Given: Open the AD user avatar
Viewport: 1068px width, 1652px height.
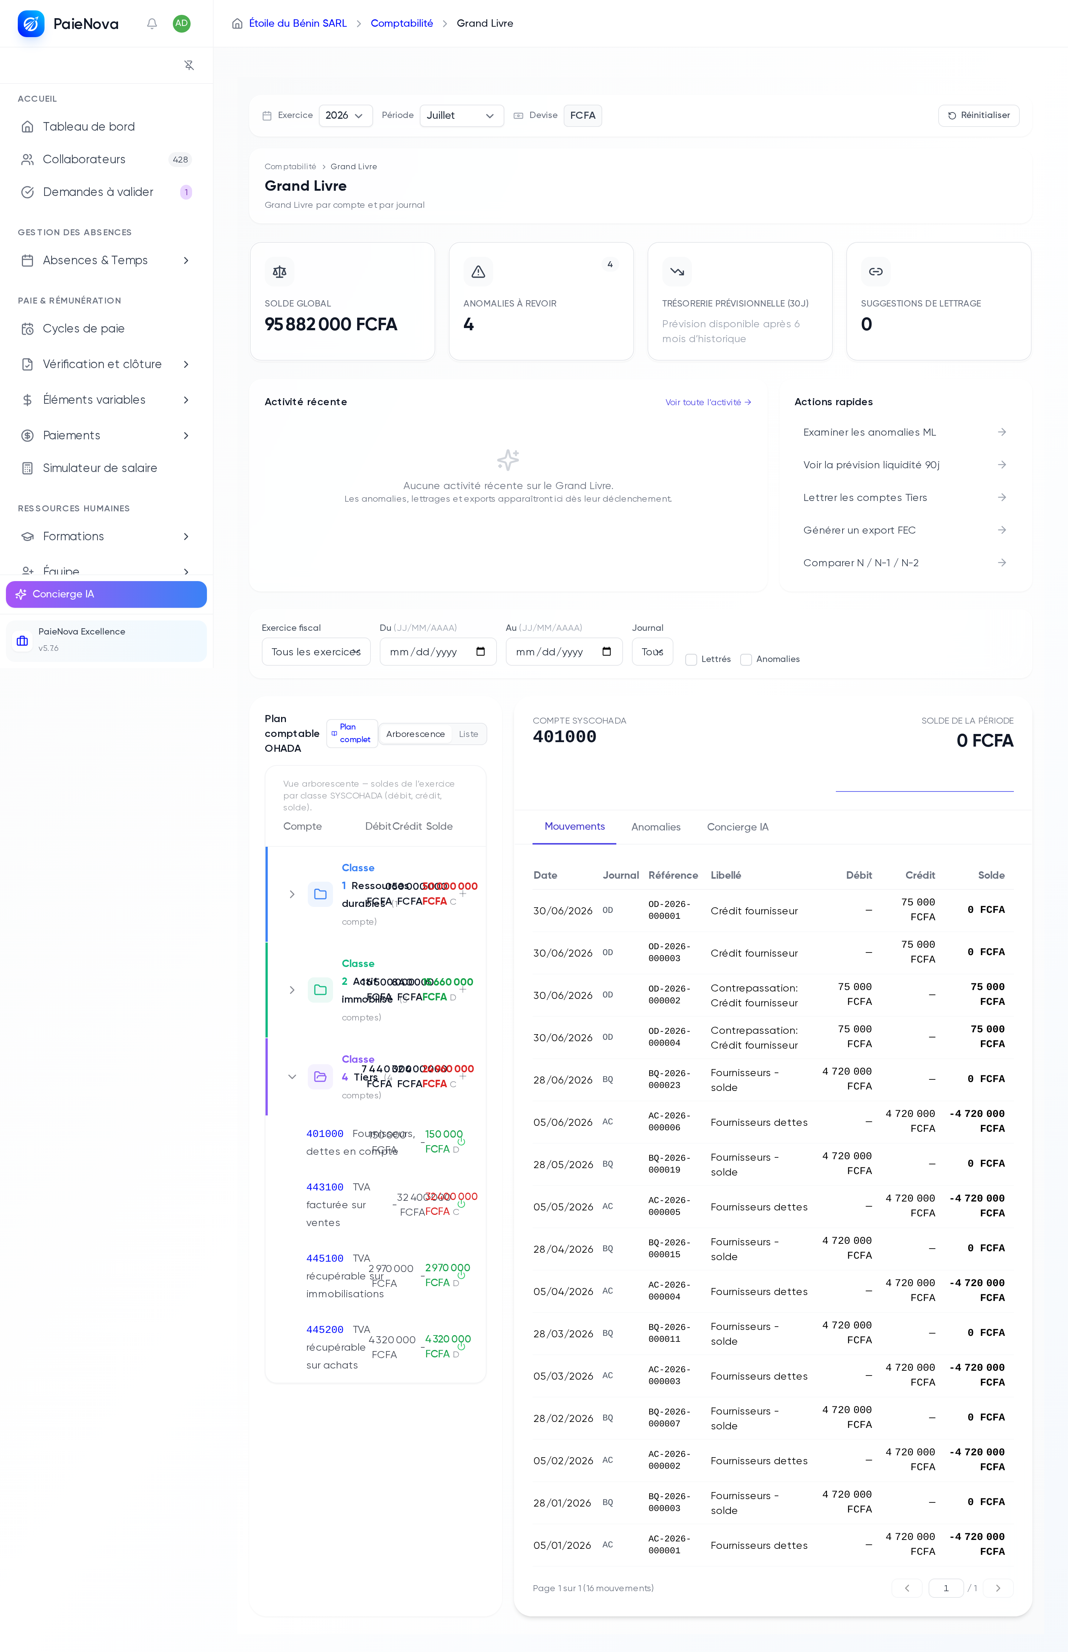Looking at the screenshot, I should coord(182,24).
